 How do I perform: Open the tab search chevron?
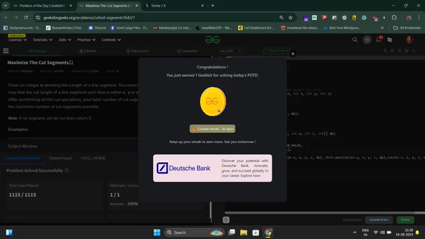(x=6, y=6)
